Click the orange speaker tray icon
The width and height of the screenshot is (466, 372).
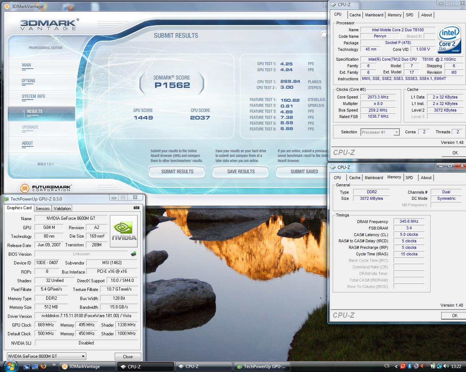422,366
